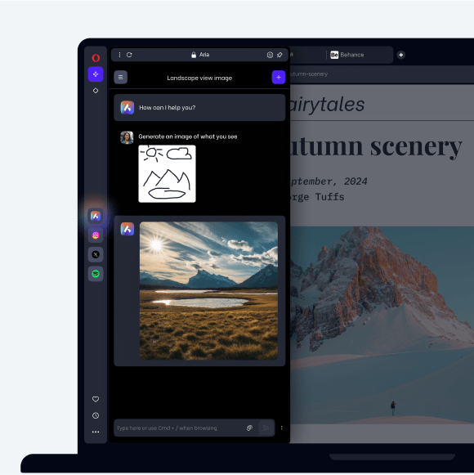Open history clock icon in sidebar

(96, 415)
